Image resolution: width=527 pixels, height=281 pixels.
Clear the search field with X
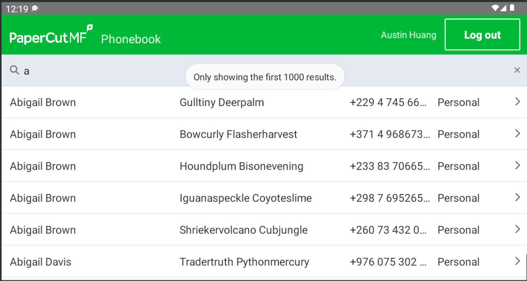pos(517,70)
